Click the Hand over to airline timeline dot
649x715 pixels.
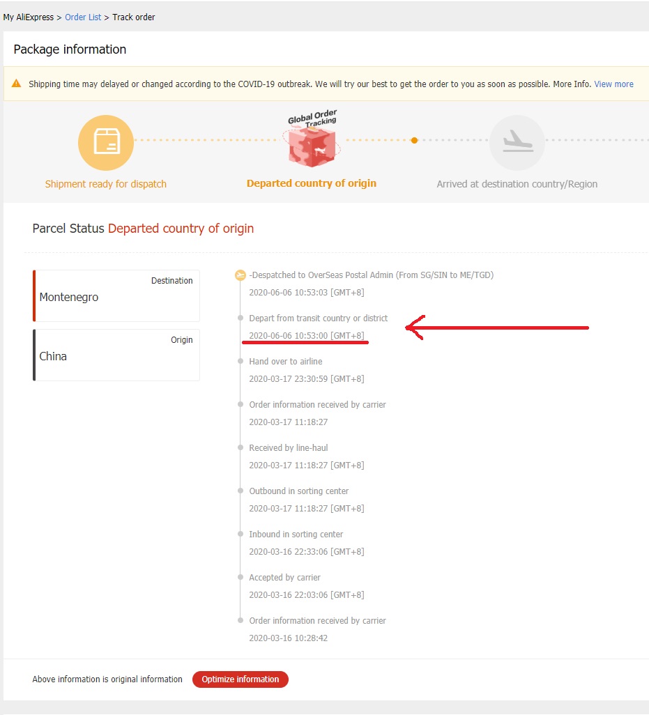[240, 361]
